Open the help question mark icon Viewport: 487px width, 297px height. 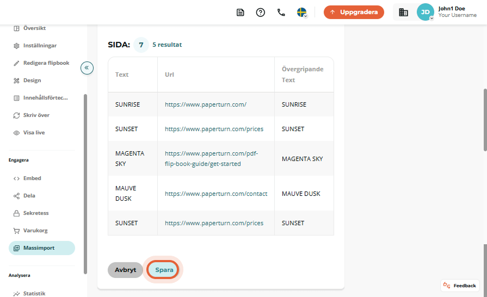coord(260,13)
